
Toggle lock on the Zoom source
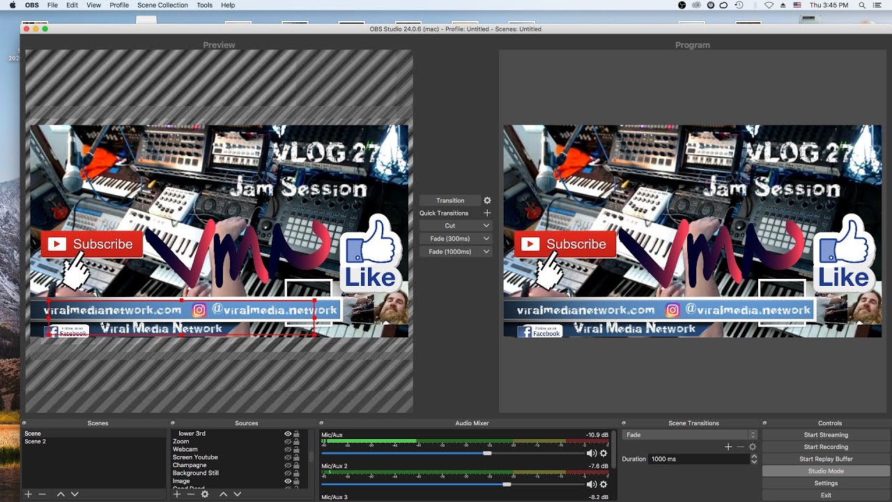(x=296, y=441)
